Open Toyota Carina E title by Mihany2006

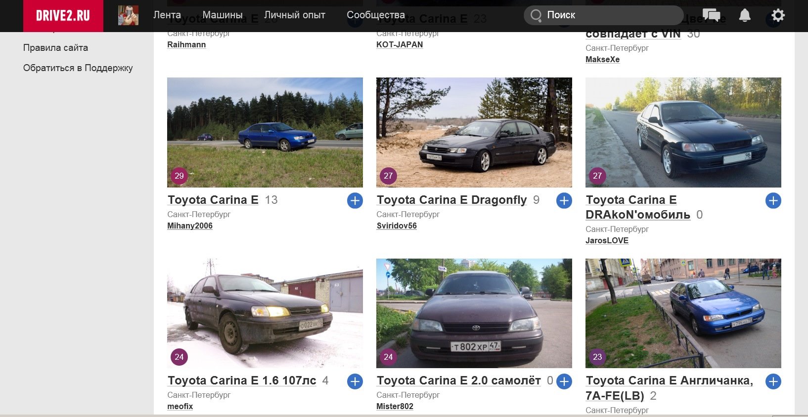click(213, 200)
